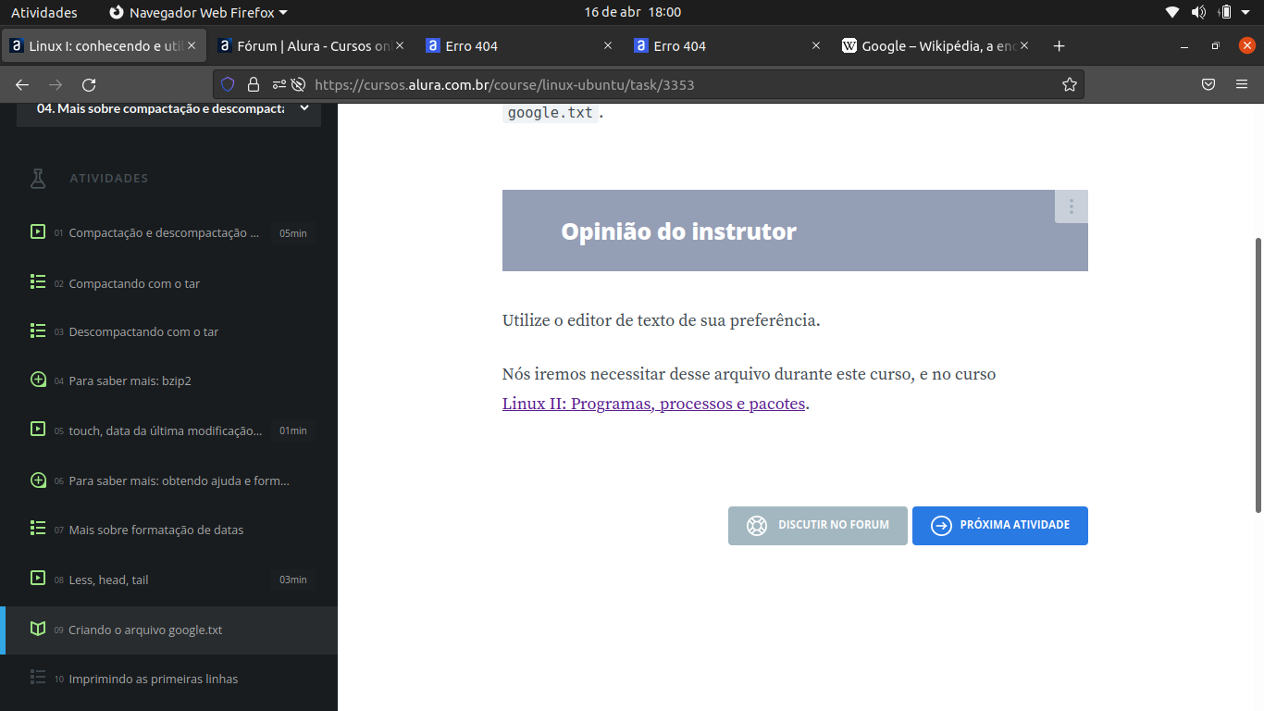Go back with the browser back arrow
The width and height of the screenshot is (1264, 711).
[22, 84]
